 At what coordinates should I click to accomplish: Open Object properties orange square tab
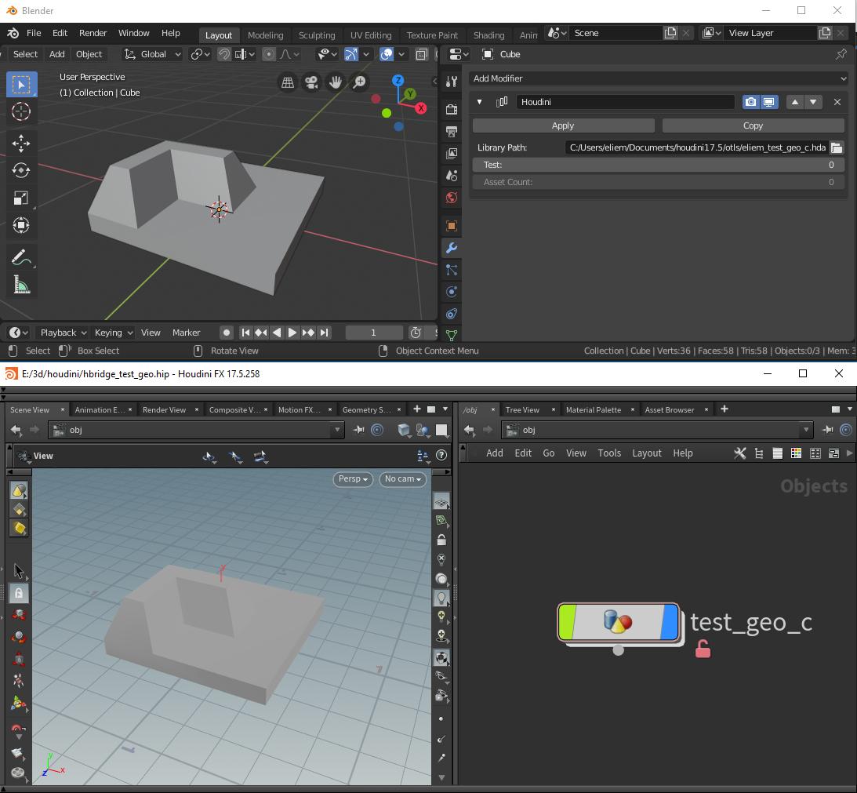(452, 225)
